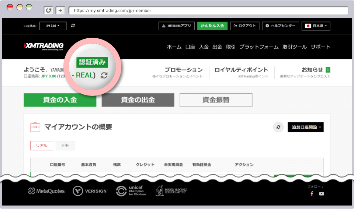
Task: Open the ヘルプセンター help center
Action: click(280, 26)
